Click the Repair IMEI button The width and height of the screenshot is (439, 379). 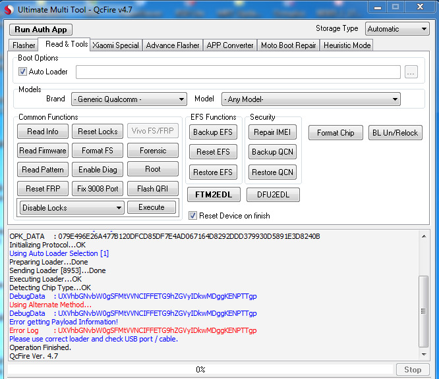[x=272, y=132]
